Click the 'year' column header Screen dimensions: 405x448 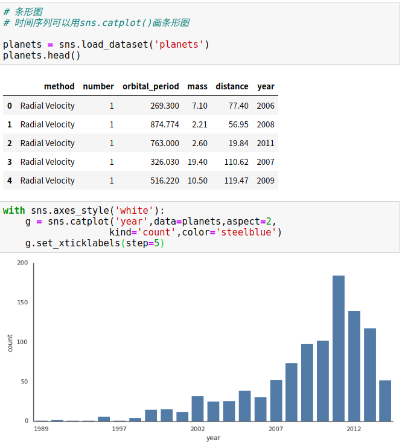click(x=266, y=86)
